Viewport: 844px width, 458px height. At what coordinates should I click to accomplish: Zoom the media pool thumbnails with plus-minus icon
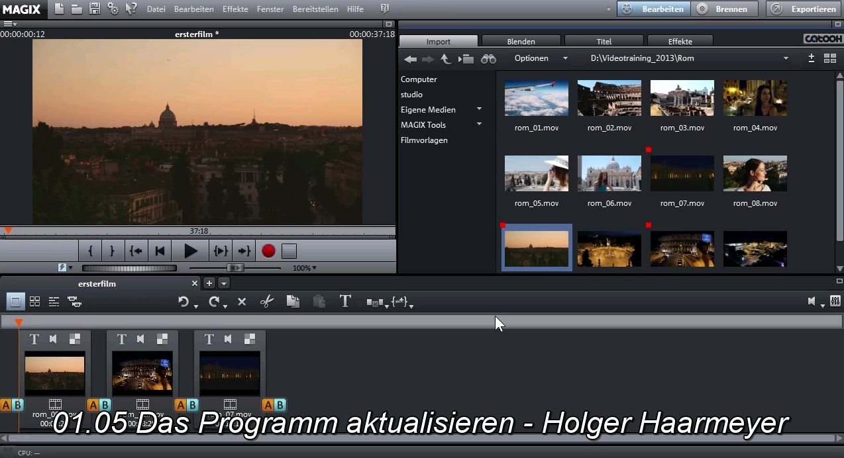811,58
